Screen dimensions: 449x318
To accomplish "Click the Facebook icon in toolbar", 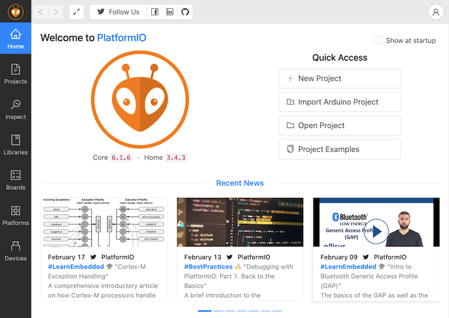I will [155, 12].
